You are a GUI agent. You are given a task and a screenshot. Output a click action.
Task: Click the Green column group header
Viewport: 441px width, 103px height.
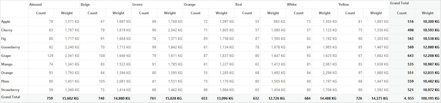coord(157,5)
